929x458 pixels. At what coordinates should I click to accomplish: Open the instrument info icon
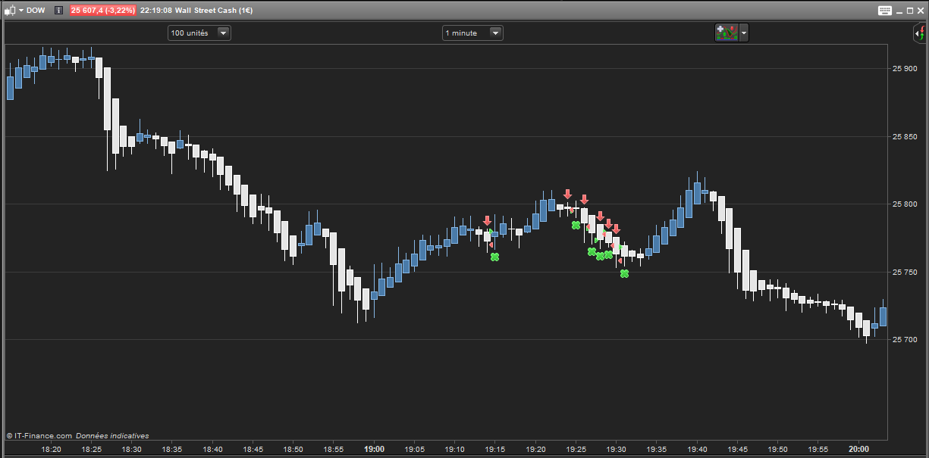click(x=59, y=11)
